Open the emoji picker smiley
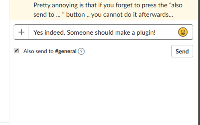 pyautogui.click(x=183, y=32)
